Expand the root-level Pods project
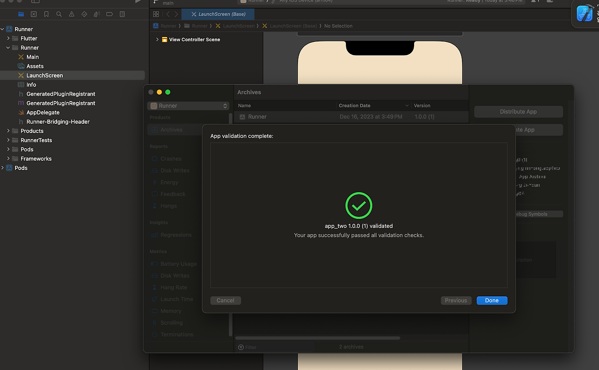The height and width of the screenshot is (370, 599). (2, 168)
